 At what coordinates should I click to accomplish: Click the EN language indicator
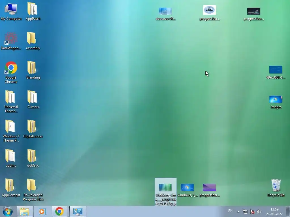click(x=230, y=211)
